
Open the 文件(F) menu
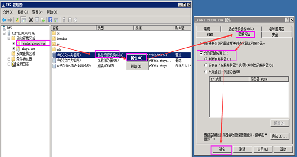(x=8, y=12)
